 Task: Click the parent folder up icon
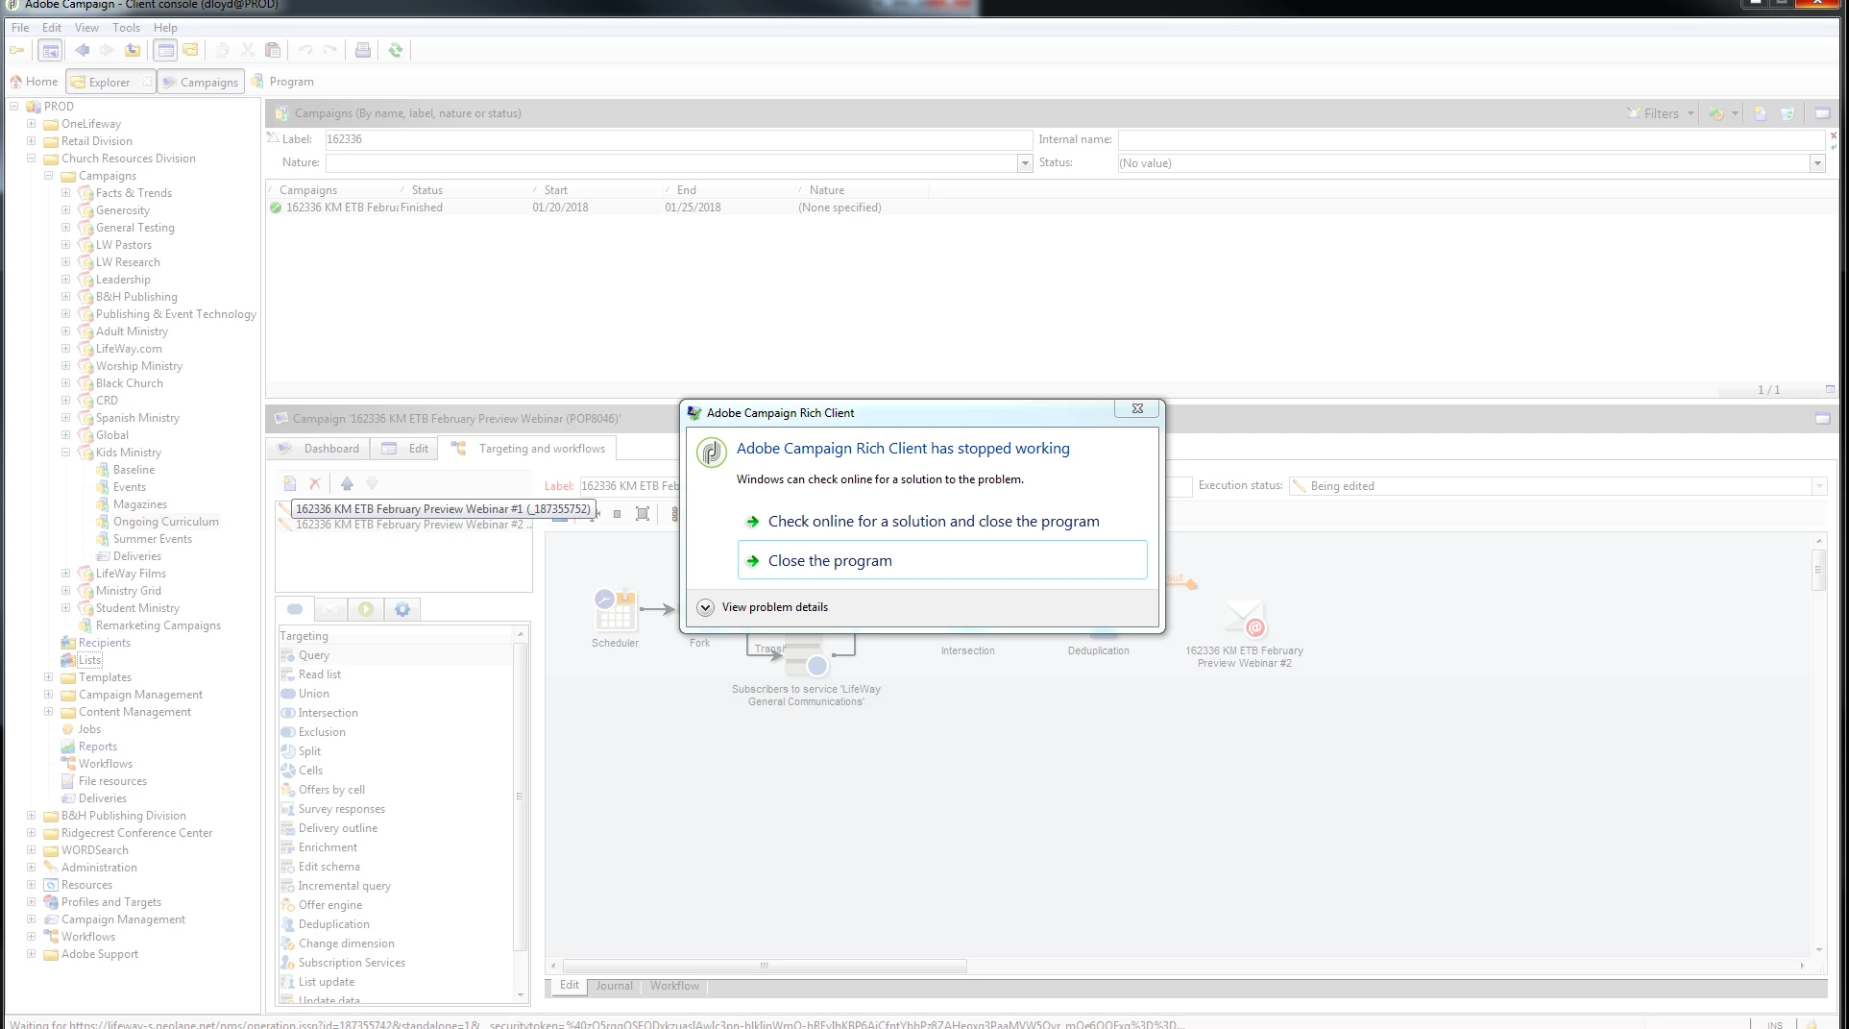133,50
